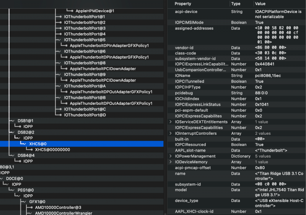Select the IOPP entry under DSB4@4
The image size is (306, 215).
tap(28, 161)
